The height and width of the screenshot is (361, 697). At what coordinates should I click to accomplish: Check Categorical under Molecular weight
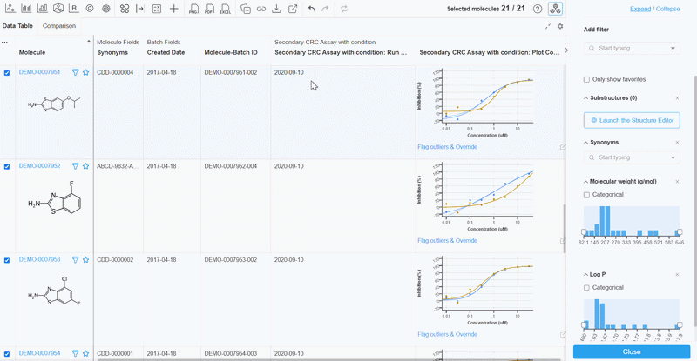[586, 195]
